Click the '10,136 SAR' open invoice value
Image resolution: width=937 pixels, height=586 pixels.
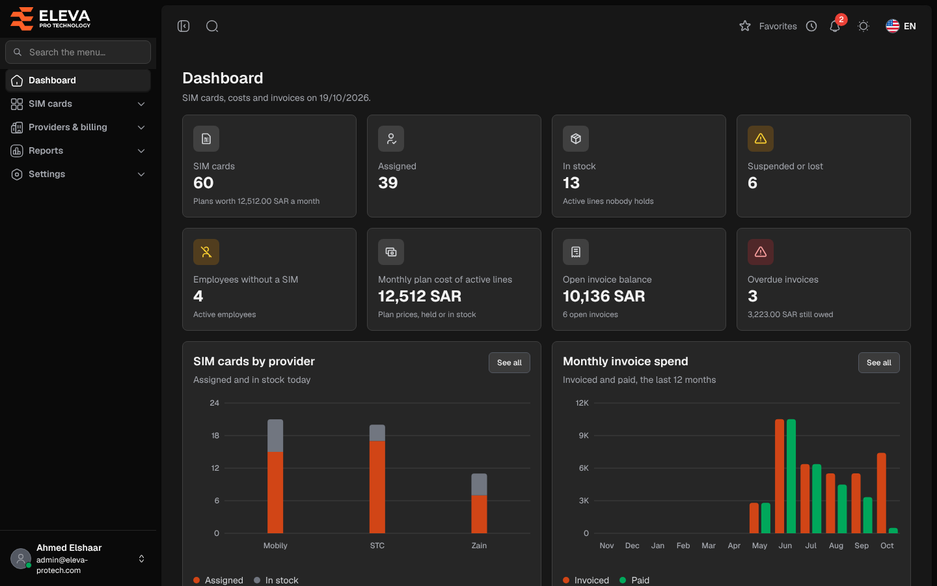click(604, 296)
